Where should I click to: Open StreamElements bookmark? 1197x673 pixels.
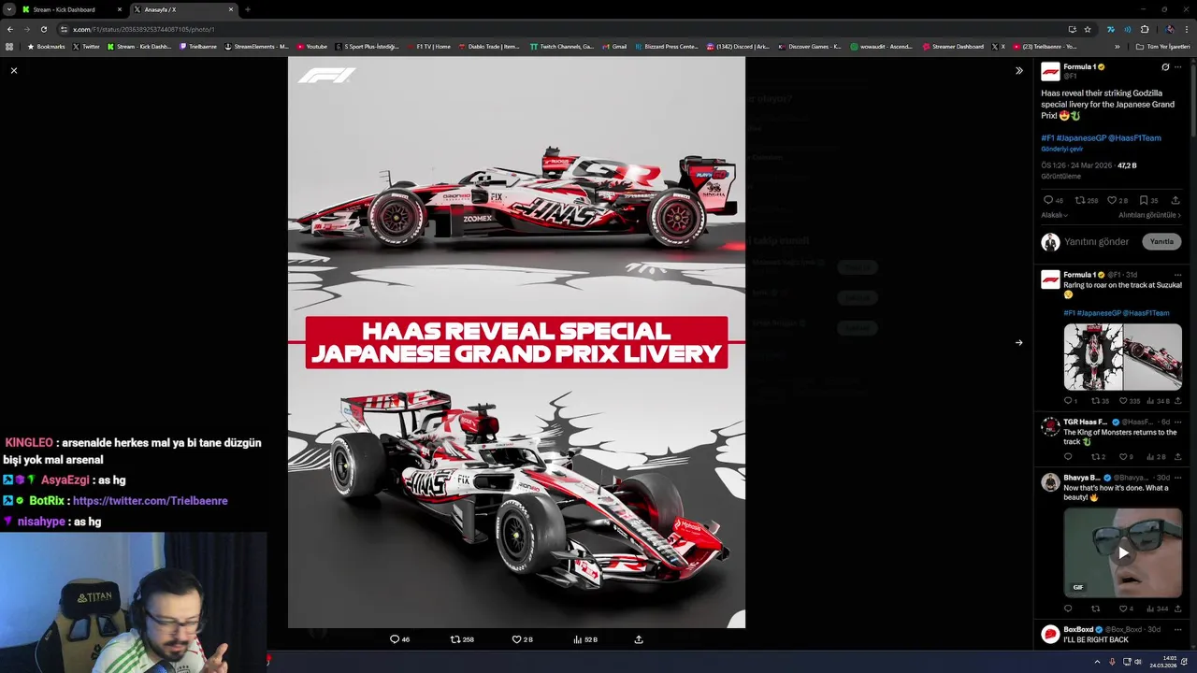click(256, 47)
